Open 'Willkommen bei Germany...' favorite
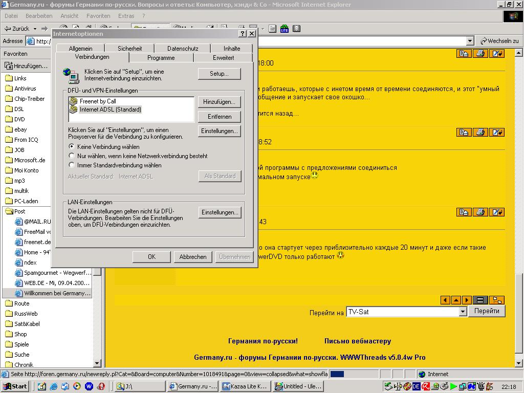 (x=53, y=293)
